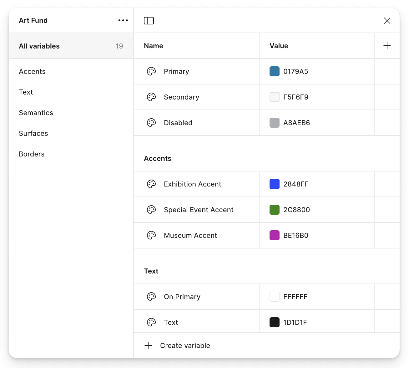The width and height of the screenshot is (409, 368).
Task: Select the On Primary variable name
Action: pyautogui.click(x=182, y=297)
